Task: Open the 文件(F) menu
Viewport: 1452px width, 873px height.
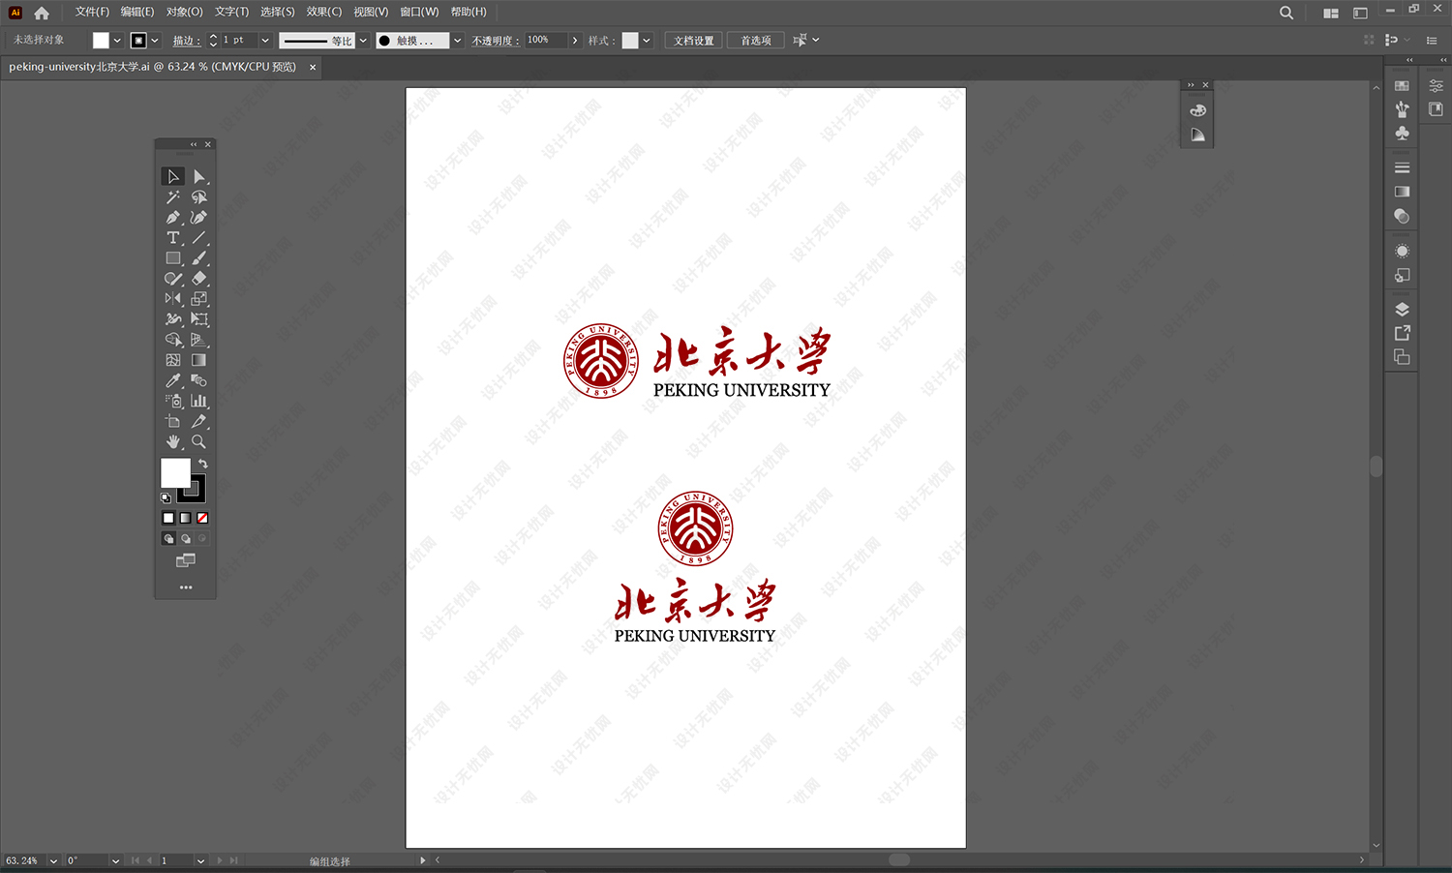Action: pos(92,12)
